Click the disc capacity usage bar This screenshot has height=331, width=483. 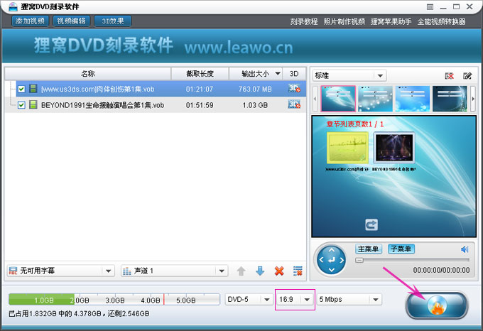[114, 299]
